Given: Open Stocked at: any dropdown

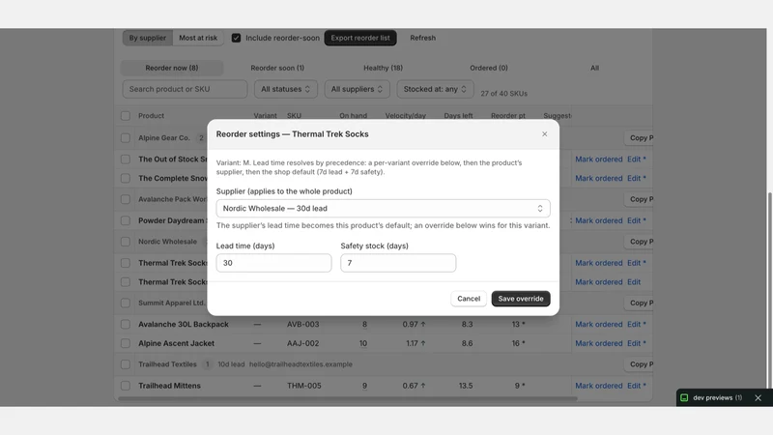Looking at the screenshot, I should coord(435,89).
